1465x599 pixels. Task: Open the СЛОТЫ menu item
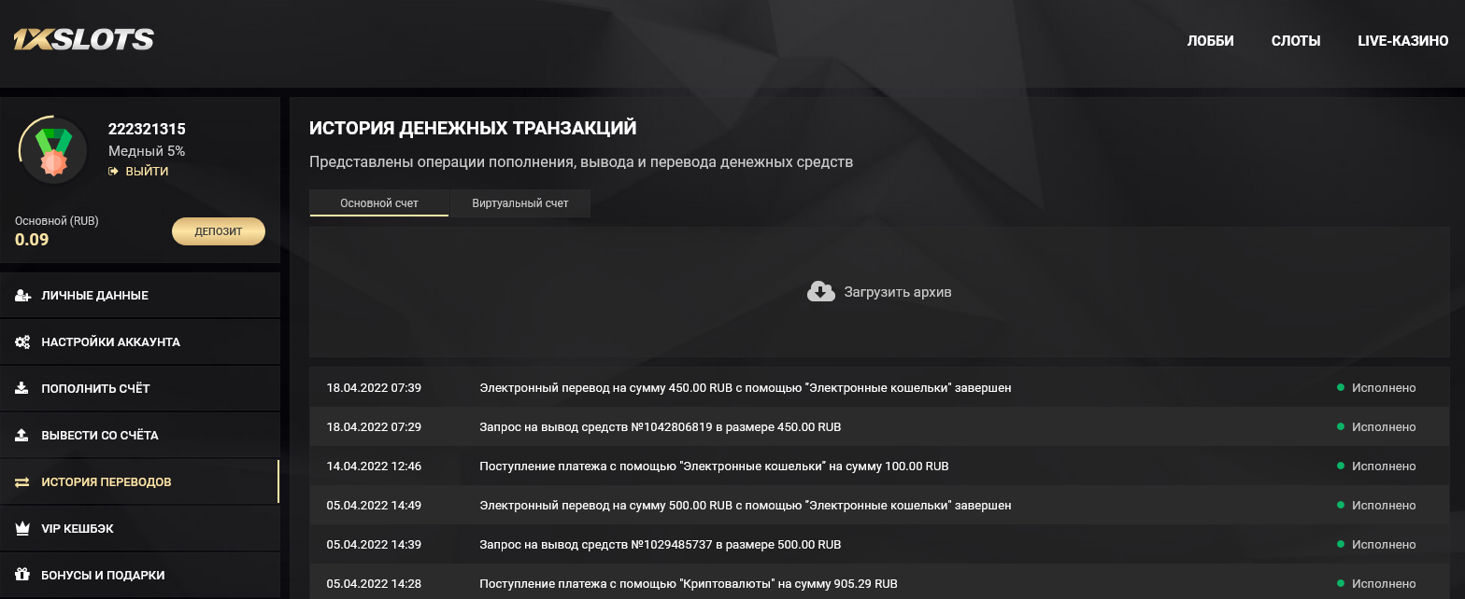coord(1296,41)
